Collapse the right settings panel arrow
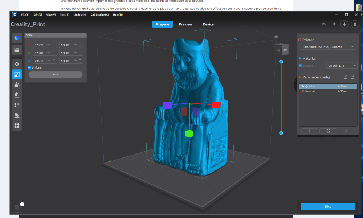363x218 pixels. coord(295,85)
